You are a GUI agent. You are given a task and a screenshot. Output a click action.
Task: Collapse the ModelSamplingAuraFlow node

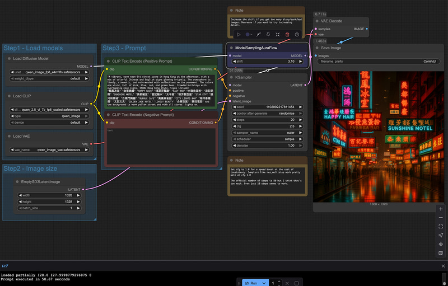(231, 48)
